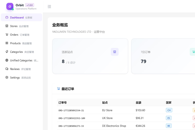Go to Products 商品管理 page
The height and width of the screenshot is (130, 195).
pyautogui.click(x=21, y=43)
